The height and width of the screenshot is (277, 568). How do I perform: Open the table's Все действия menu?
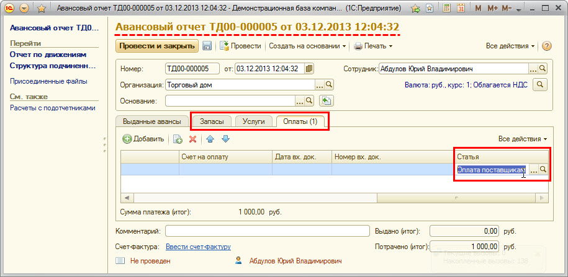[523, 139]
